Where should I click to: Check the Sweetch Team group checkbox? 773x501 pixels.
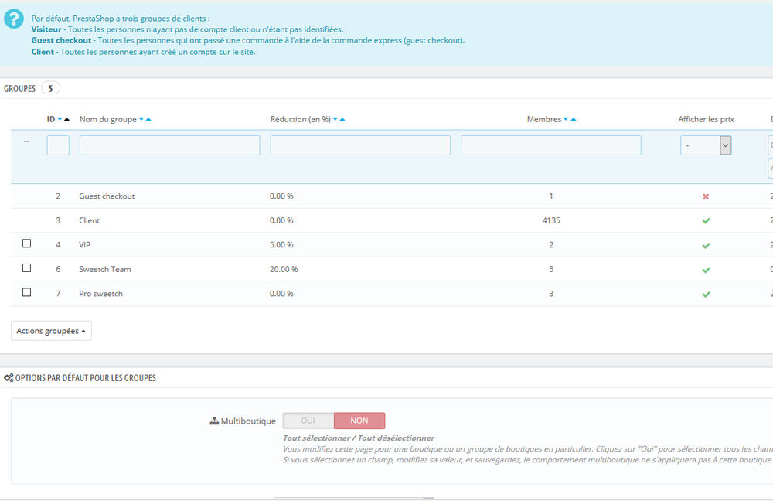pos(26,268)
